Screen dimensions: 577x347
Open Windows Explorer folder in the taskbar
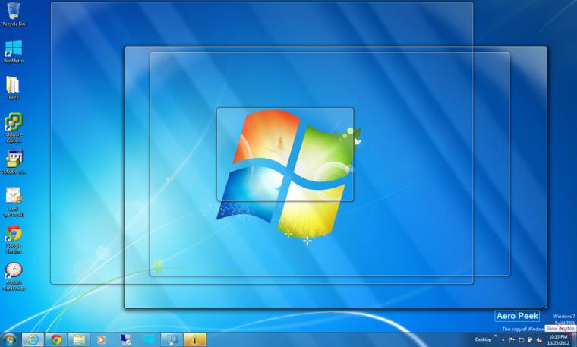[79, 339]
